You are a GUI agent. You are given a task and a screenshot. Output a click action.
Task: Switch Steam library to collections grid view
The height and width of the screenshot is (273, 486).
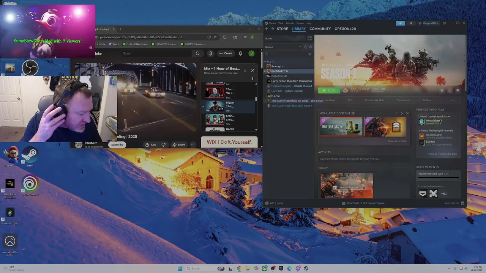[310, 38]
